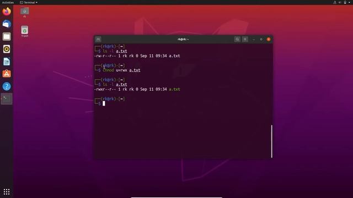Launch LibreOffice Writer from the dock

pyautogui.click(x=7, y=62)
